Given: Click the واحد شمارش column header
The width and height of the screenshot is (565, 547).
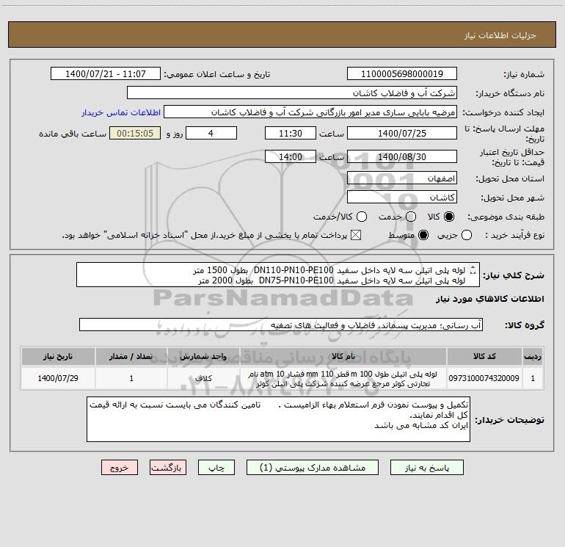Looking at the screenshot, I should tap(203, 356).
